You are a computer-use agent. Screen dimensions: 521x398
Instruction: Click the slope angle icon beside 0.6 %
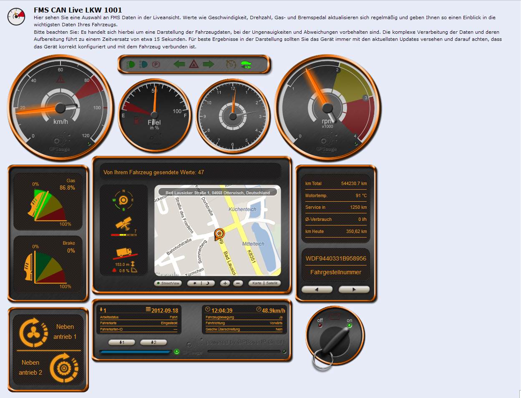134,270
